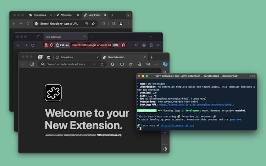Click the Ext...n) extension badge in Firefox
Viewport: 266px width, 166px height.
[x=62, y=45]
